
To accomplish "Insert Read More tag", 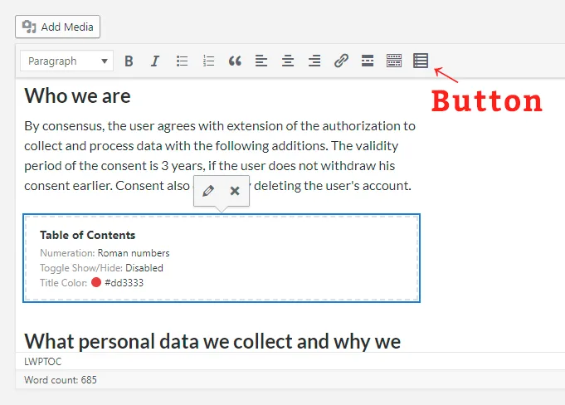I will 368,61.
